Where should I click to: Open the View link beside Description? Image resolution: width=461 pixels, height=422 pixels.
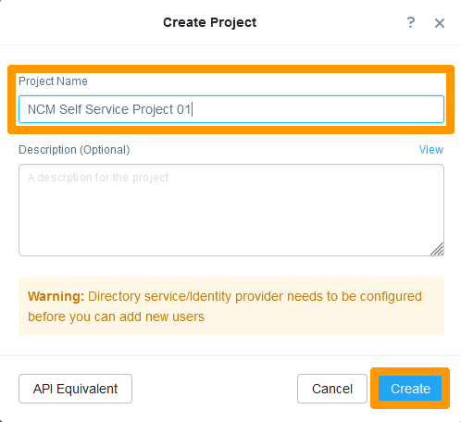pyautogui.click(x=431, y=150)
